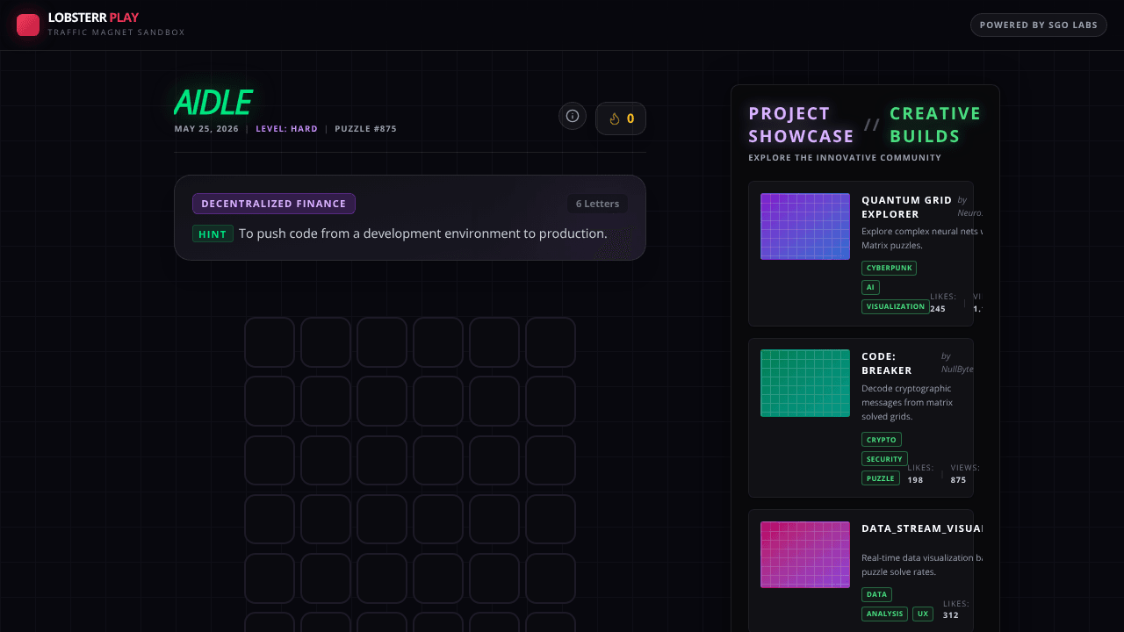
Task: Click the Puzzle tag
Action: (x=881, y=478)
